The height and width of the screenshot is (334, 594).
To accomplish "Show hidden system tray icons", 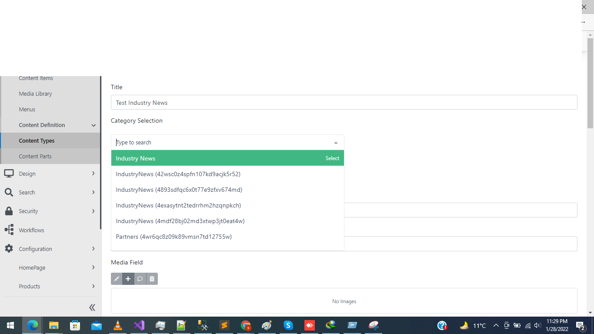I will pos(496,325).
